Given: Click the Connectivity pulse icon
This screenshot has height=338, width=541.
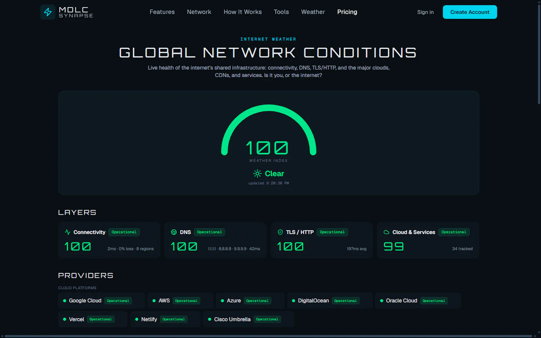Looking at the screenshot, I should pos(68,232).
